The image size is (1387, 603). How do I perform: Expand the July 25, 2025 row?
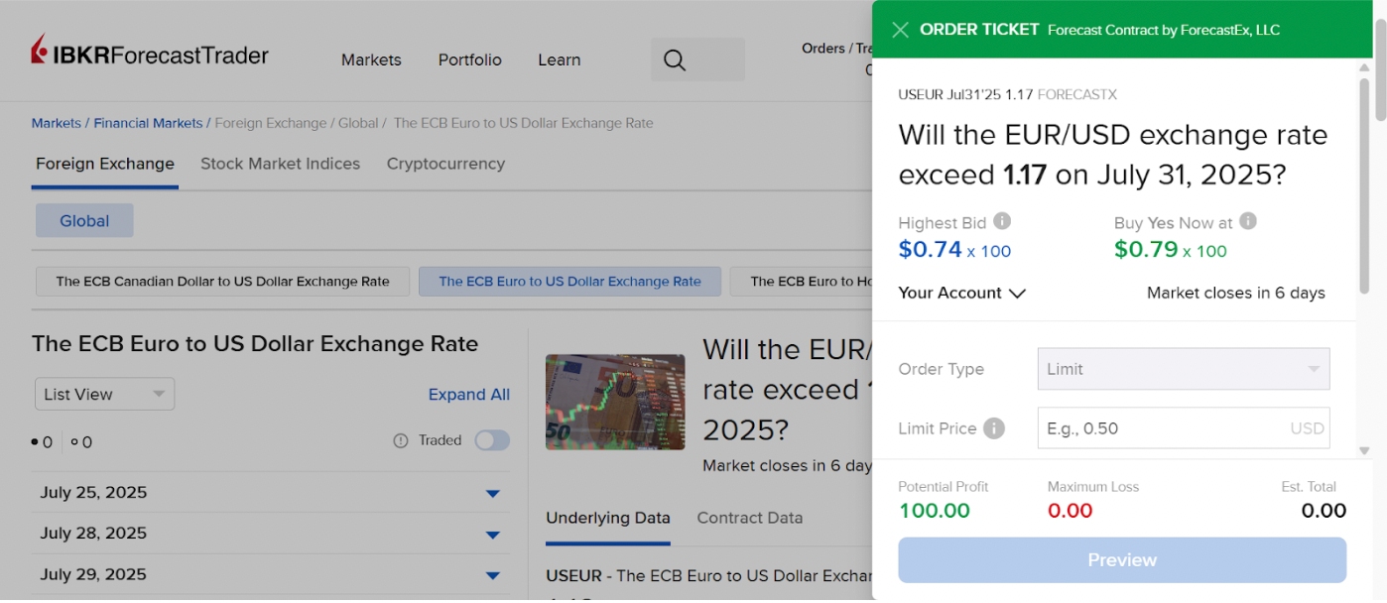point(271,493)
